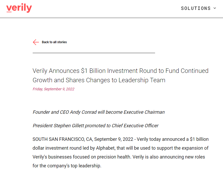
Task: Click Leadership Team in the headline's second line
Action: (142, 80)
